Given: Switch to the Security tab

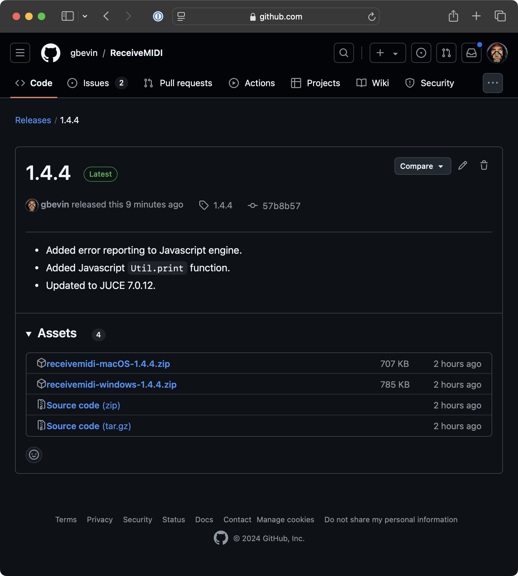Looking at the screenshot, I should click(430, 83).
